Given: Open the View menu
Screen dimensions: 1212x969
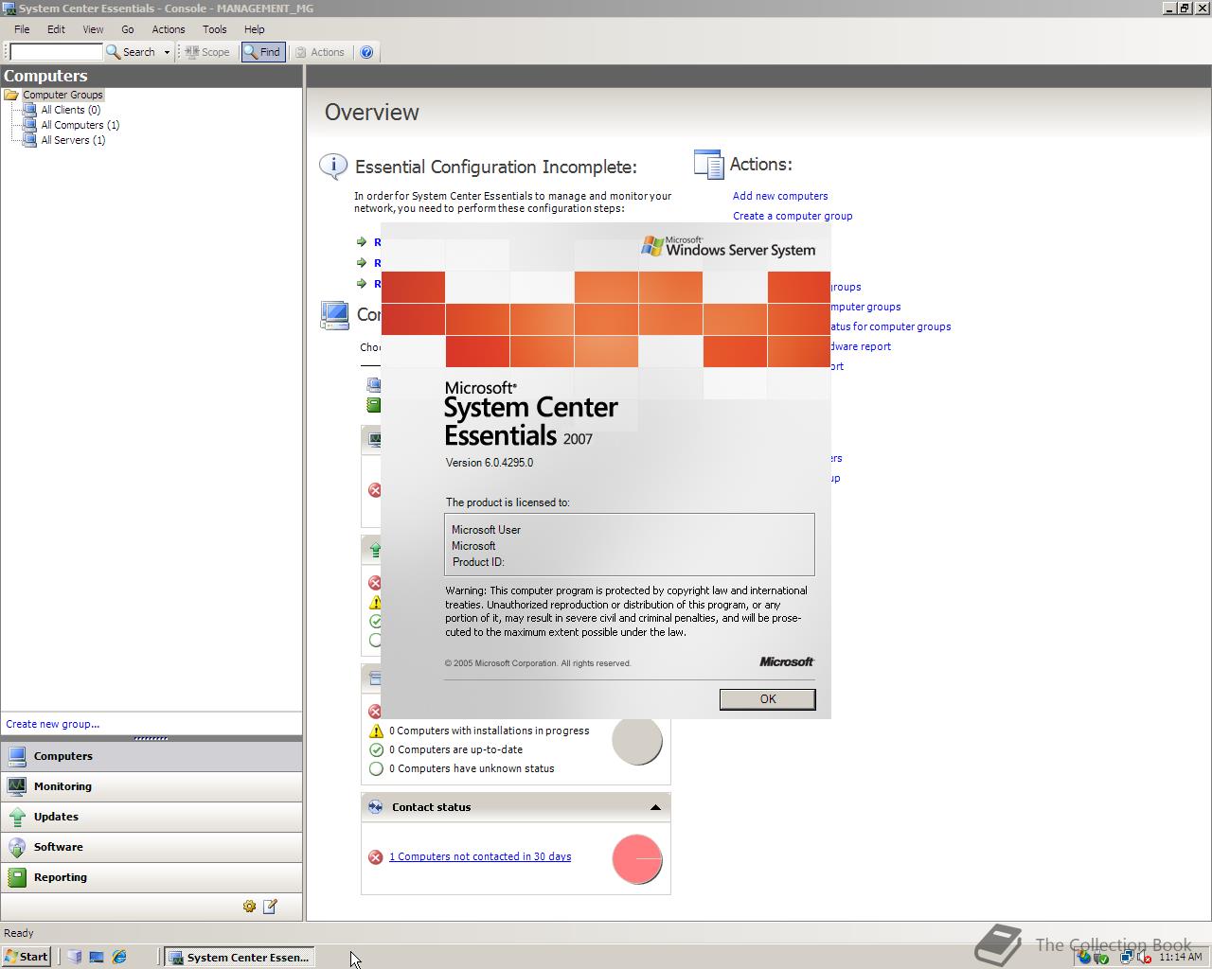Looking at the screenshot, I should (x=93, y=29).
